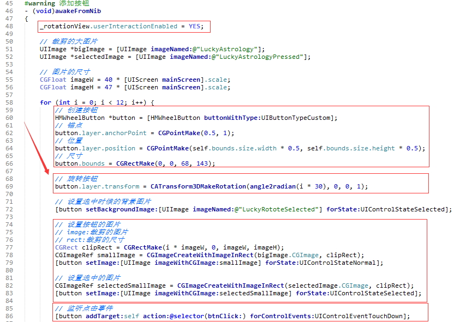Click UIControlStateSelected on line 83
Screen dimensions: 454x322
(372, 293)
